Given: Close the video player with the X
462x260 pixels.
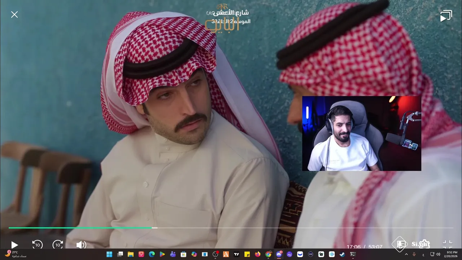Looking at the screenshot, I should tap(14, 14).
